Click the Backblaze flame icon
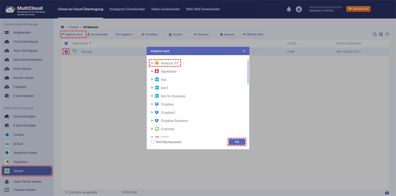The image size is (396, 196). [157, 71]
